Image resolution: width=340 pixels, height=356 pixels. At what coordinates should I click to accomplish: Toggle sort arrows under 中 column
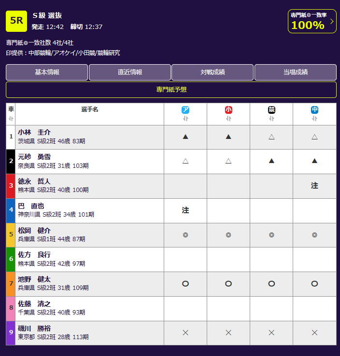click(314, 119)
